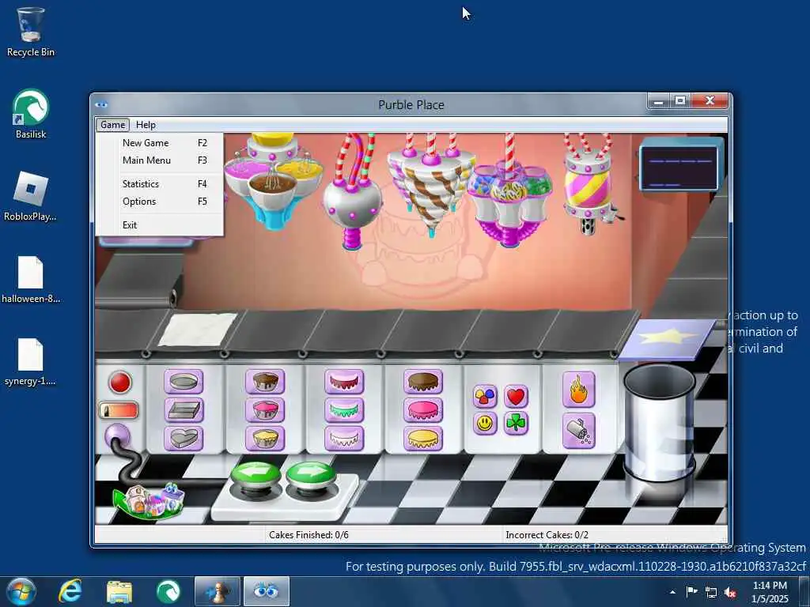The height and width of the screenshot is (607, 810).
Task: Choose Main Menu entry
Action: point(160,160)
